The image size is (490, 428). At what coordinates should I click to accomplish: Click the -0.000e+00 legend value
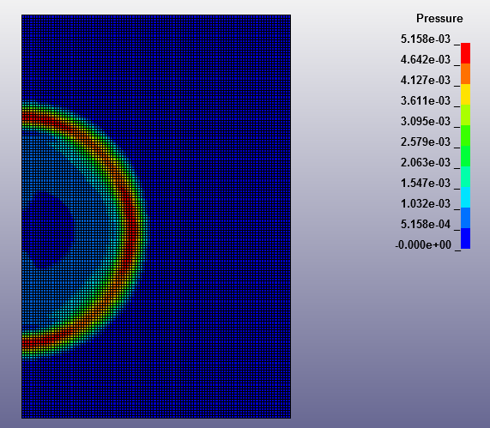423,245
